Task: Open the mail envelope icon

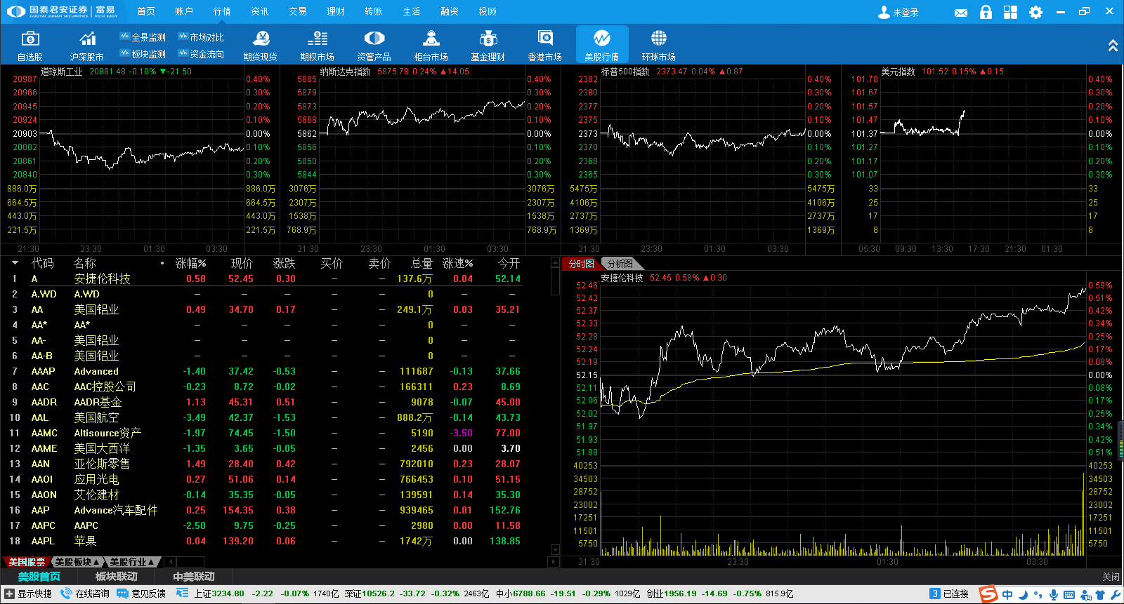Action: [x=961, y=13]
